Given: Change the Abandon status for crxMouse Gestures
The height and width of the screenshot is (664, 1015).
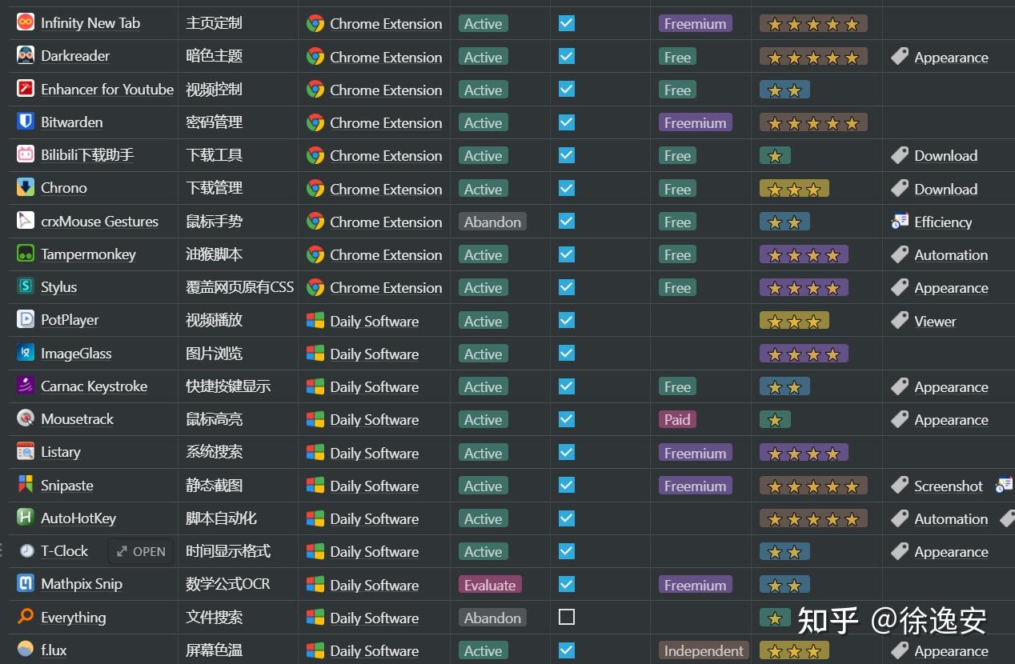Looking at the screenshot, I should click(x=492, y=222).
